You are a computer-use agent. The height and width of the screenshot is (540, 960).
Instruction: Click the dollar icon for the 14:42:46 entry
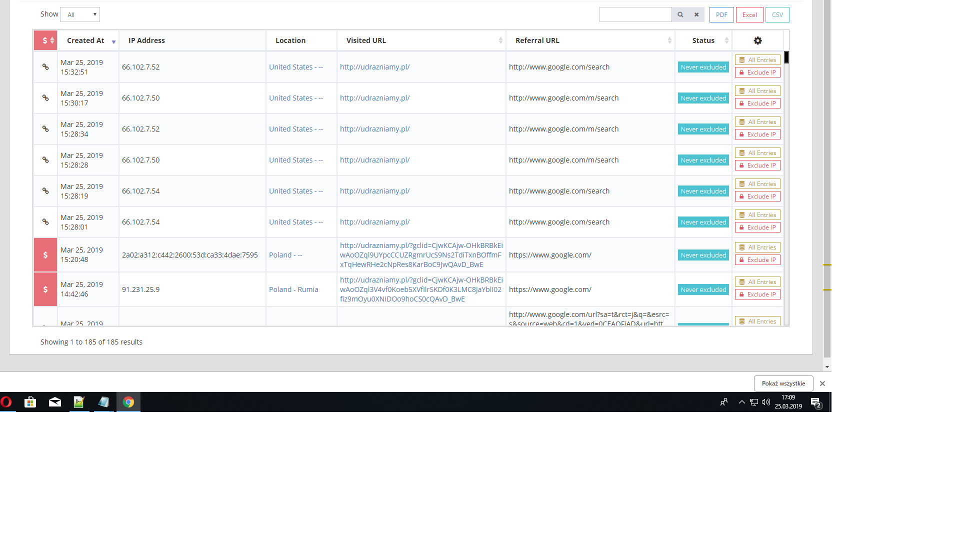pyautogui.click(x=45, y=289)
